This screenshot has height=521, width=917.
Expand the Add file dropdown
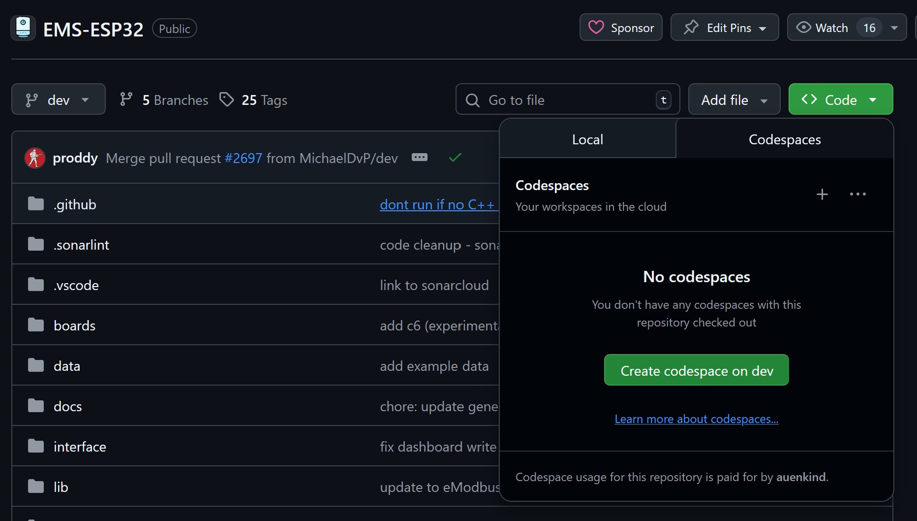734,99
